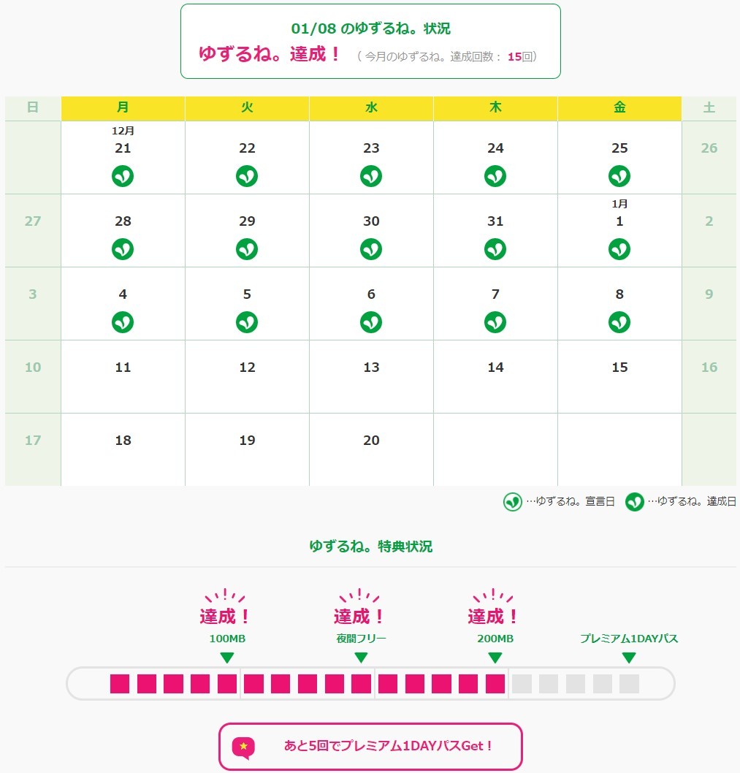Click the ゆずるね。宣言日 legend icon

(513, 502)
